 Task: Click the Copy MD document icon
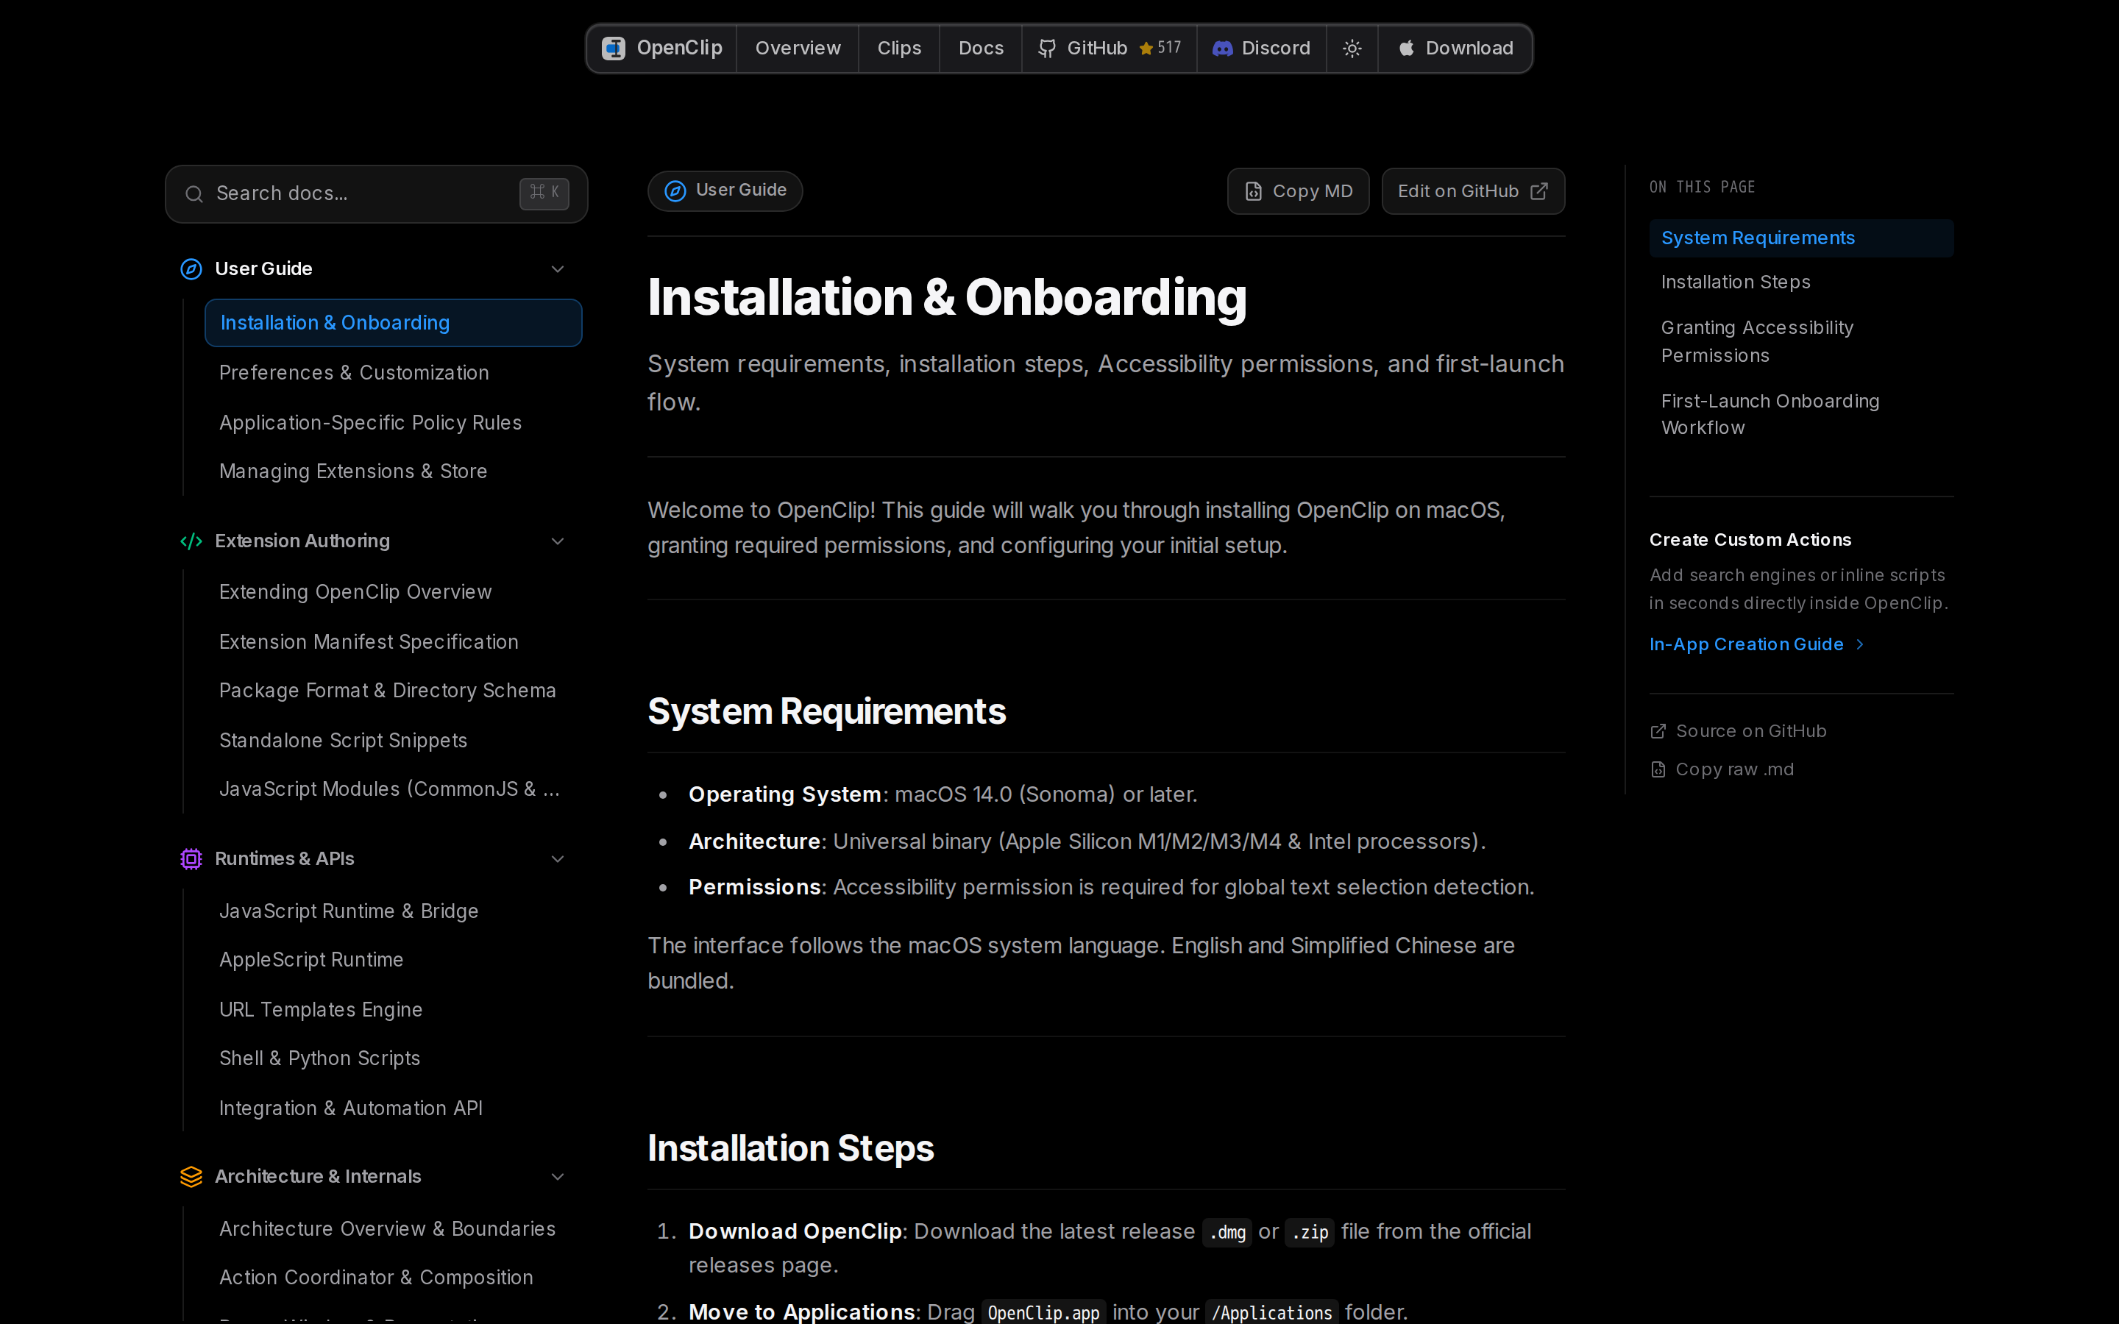(1254, 191)
